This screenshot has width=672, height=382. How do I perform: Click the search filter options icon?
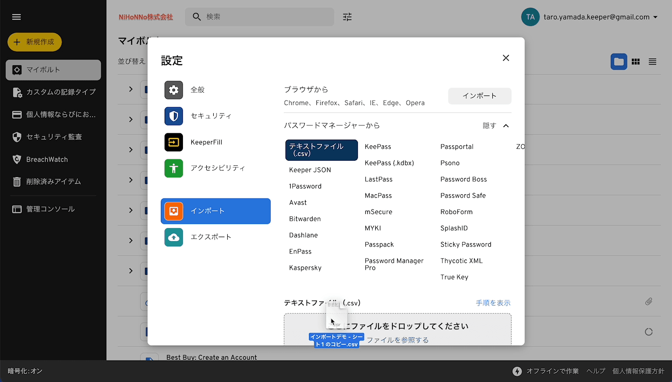tap(347, 17)
